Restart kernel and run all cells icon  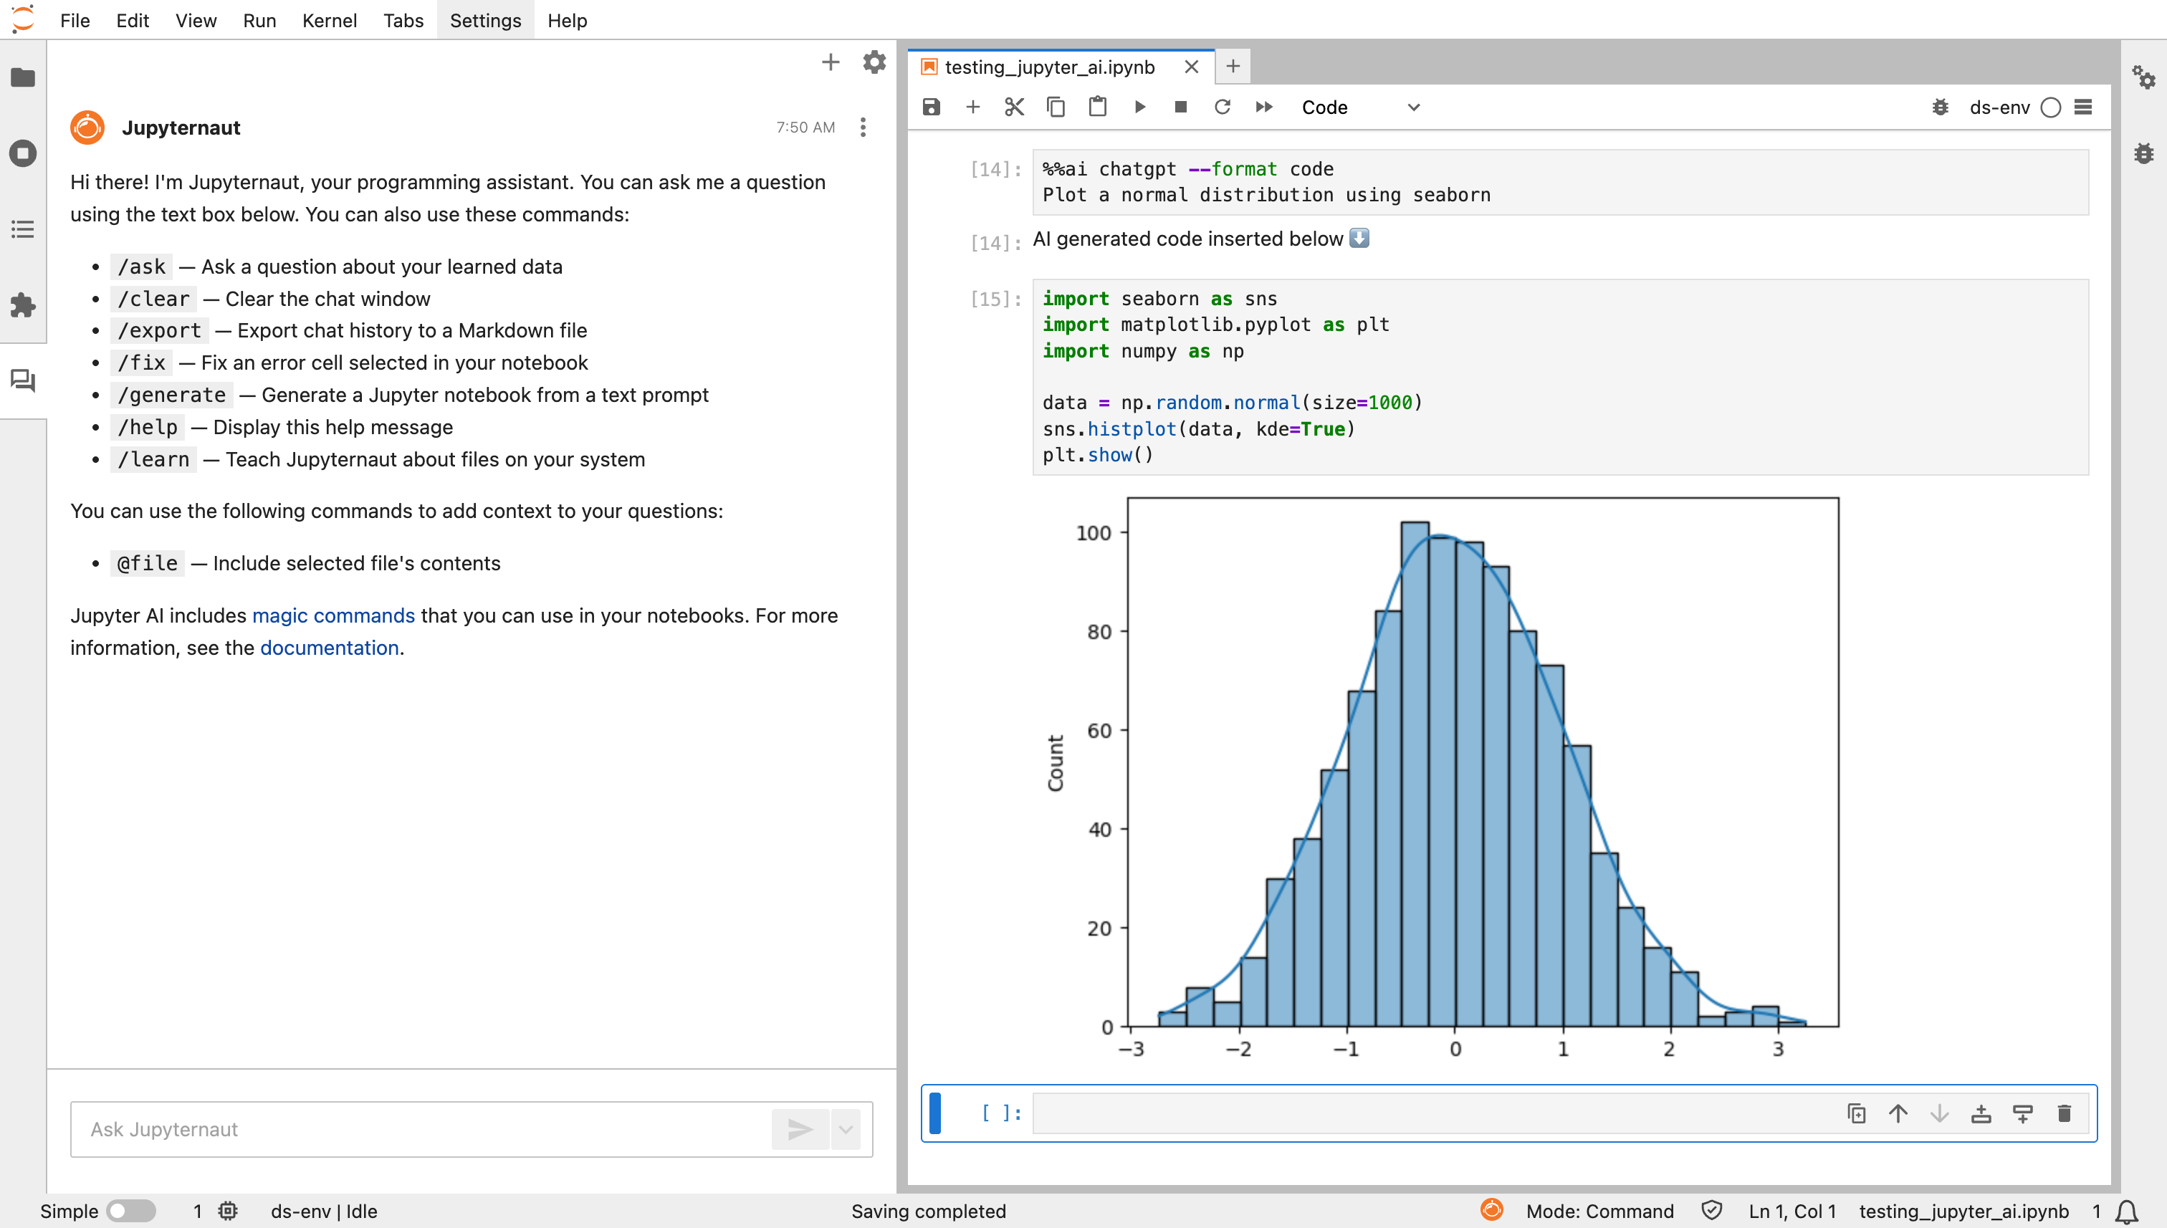[x=1263, y=107]
